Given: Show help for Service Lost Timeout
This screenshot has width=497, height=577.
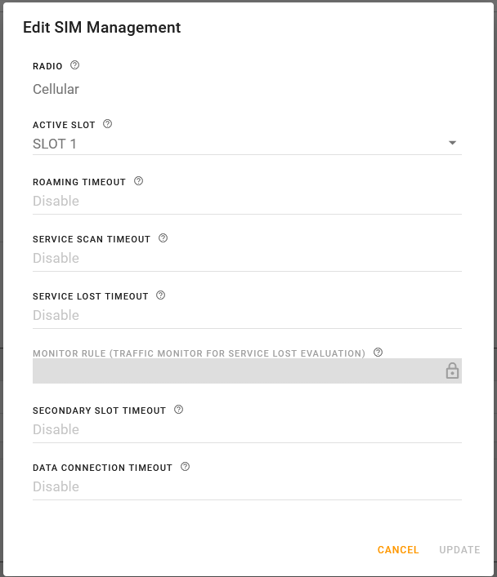Looking at the screenshot, I should point(160,295).
